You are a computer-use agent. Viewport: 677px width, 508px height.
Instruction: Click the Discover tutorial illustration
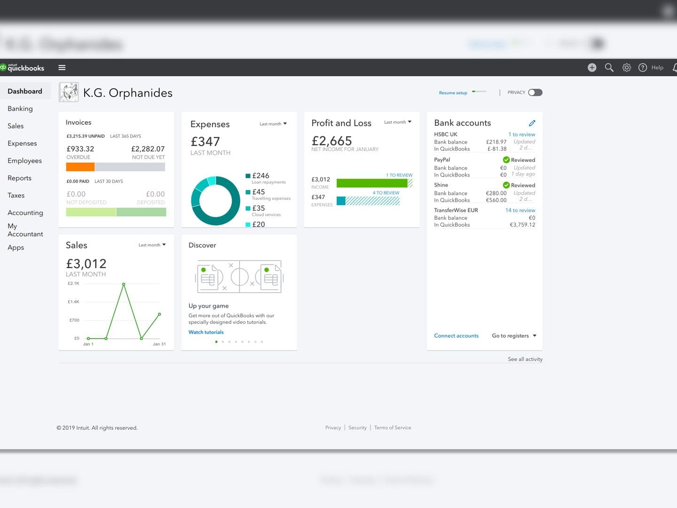tap(239, 277)
